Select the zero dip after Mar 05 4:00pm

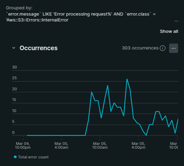click(x=146, y=135)
